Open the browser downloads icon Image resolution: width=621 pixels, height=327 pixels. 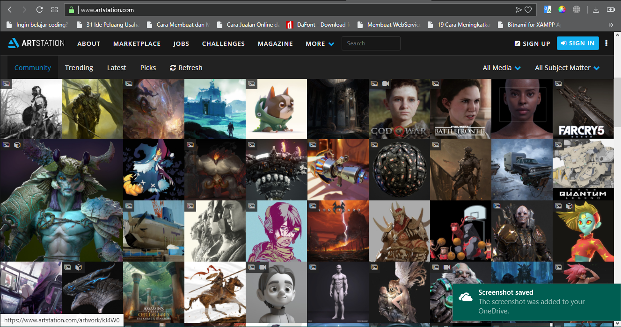point(596,9)
